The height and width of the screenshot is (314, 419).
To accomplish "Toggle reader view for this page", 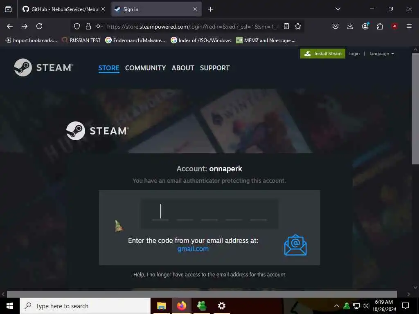I will coord(286,26).
